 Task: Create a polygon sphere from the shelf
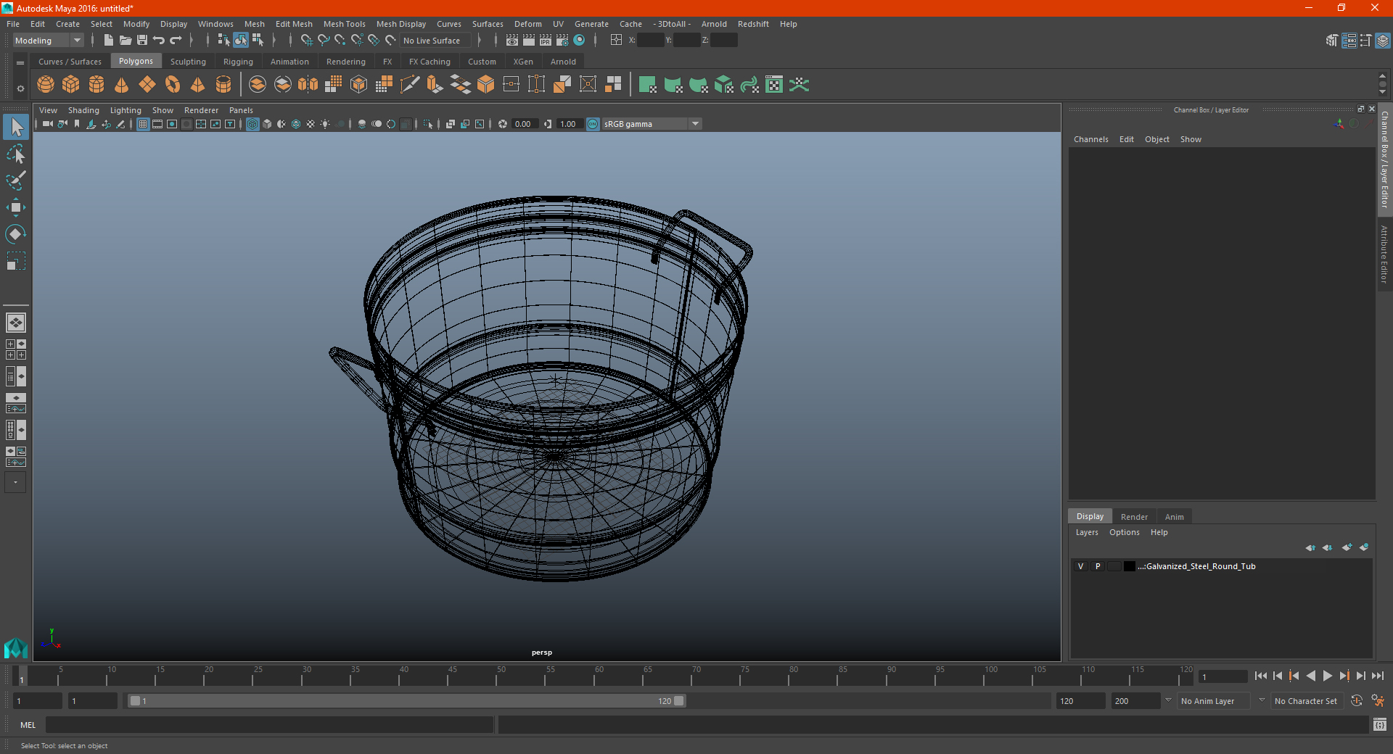[46, 85]
